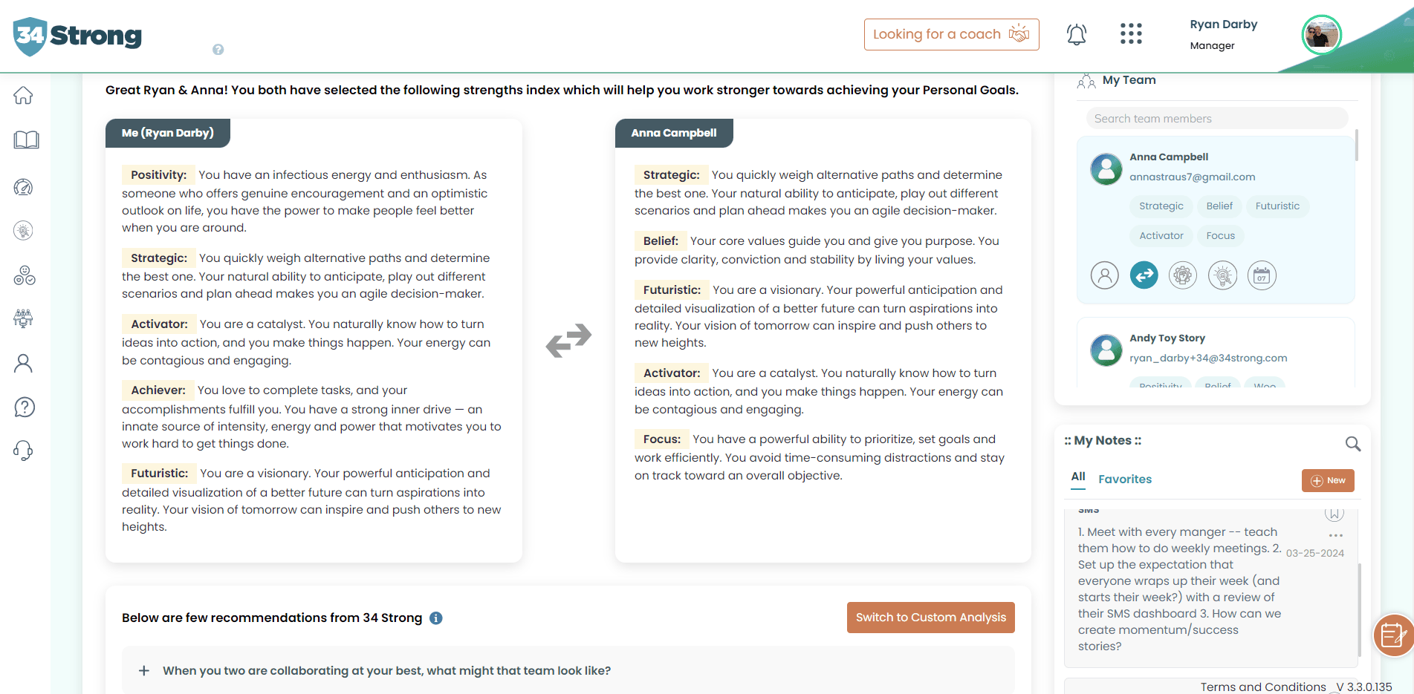The width and height of the screenshot is (1414, 694).
Task: Open the open-book sidebar icon
Action: tap(26, 140)
